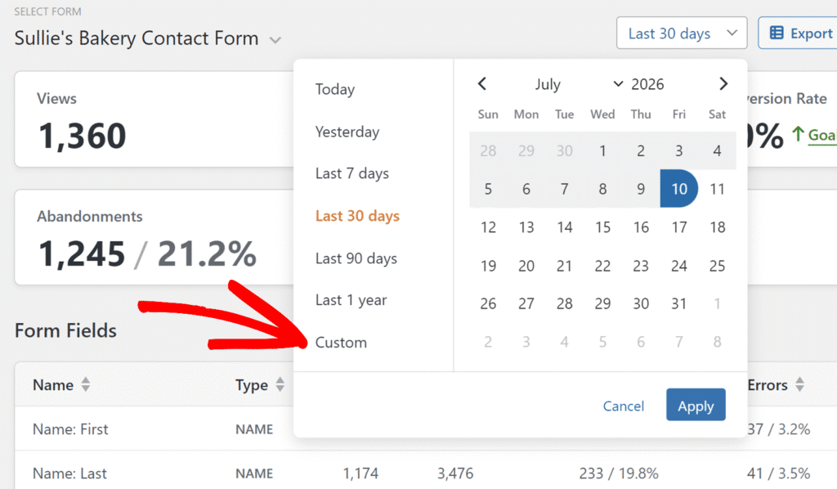Screen dimensions: 837x489
Task: Click the Wed weekday header
Action: [x=602, y=114]
